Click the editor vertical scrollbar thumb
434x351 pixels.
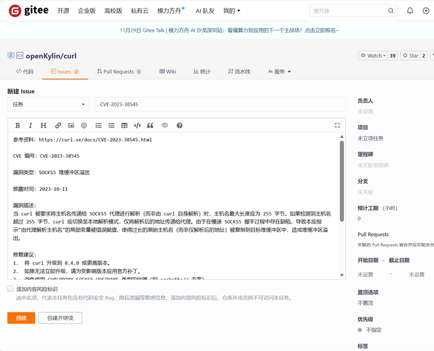(x=342, y=181)
